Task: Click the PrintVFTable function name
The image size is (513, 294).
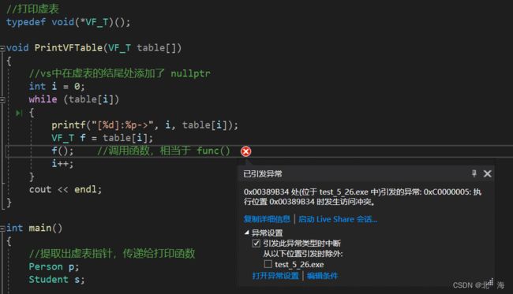Action: [x=69, y=48]
